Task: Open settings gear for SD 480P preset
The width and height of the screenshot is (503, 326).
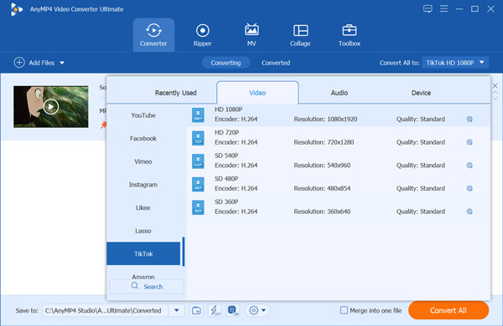Action: click(x=469, y=188)
